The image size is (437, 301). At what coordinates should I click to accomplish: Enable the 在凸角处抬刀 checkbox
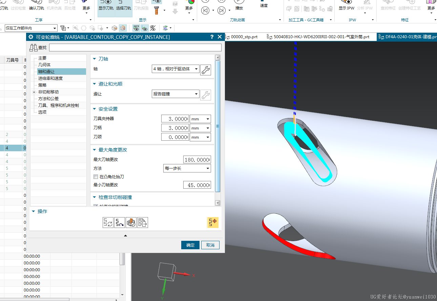pyautogui.click(x=96, y=177)
